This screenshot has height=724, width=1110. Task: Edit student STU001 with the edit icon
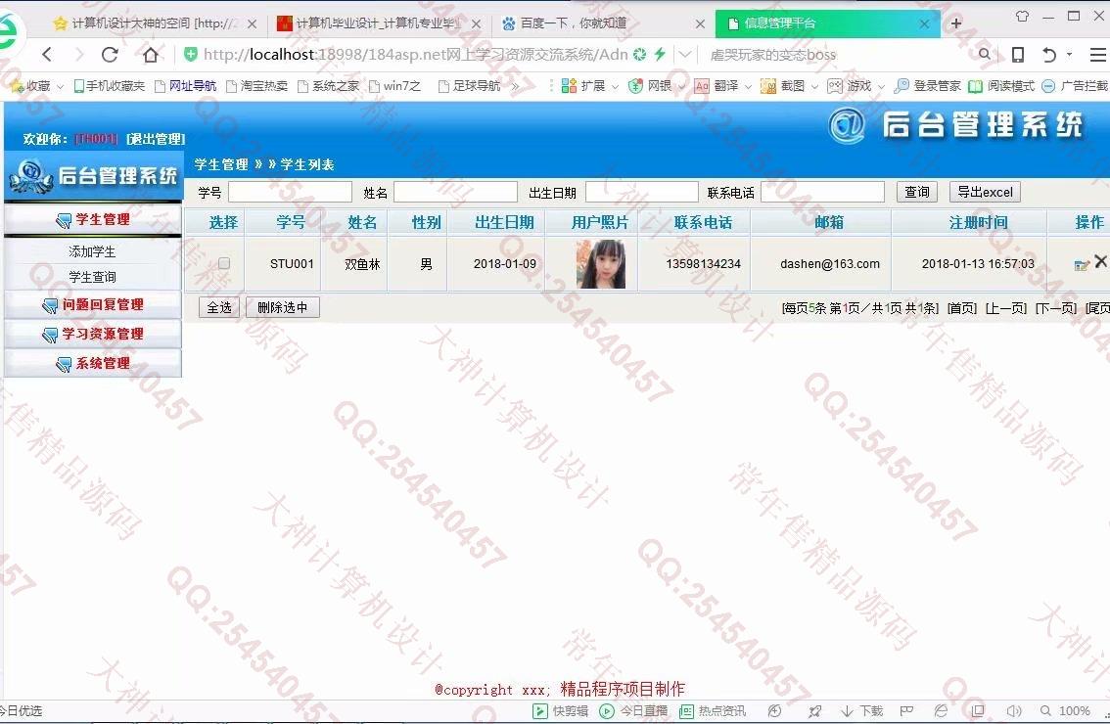(1081, 265)
